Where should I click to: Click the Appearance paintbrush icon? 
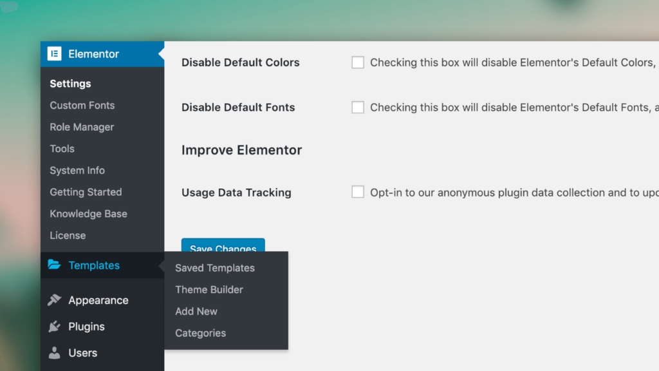click(55, 300)
